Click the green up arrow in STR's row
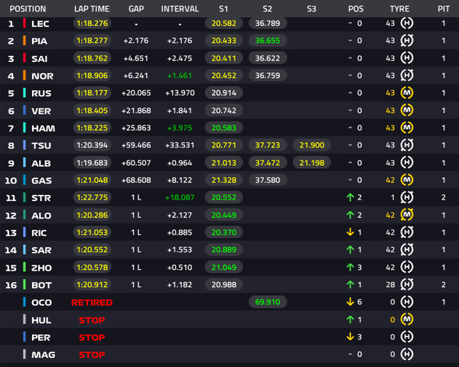Screen dimensions: 459x367 point(350,197)
